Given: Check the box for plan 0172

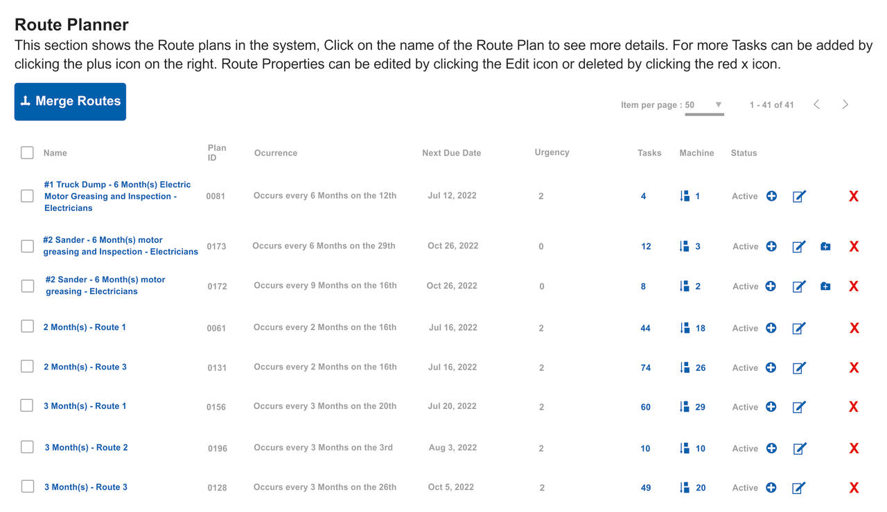Looking at the screenshot, I should [27, 286].
